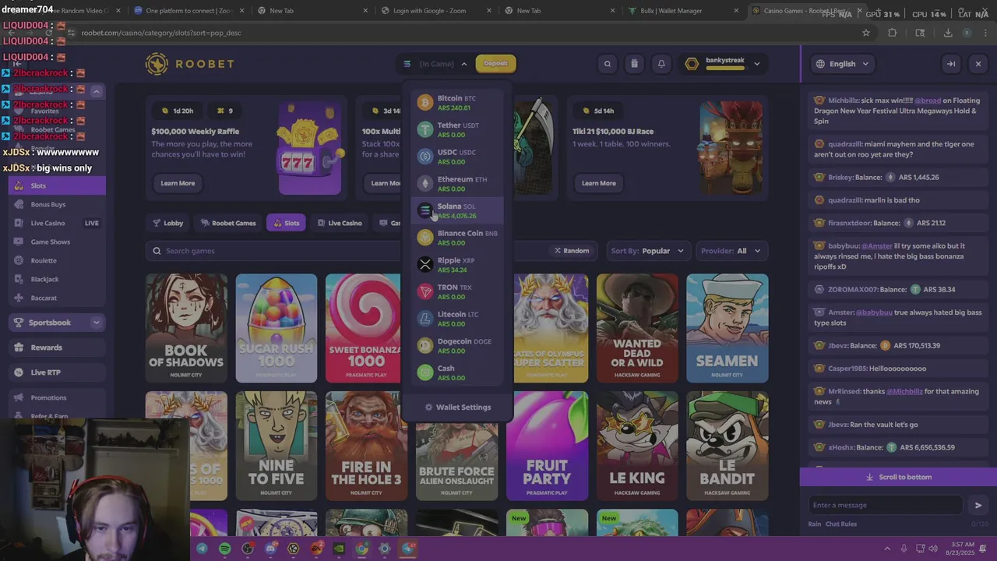997x561 pixels.
Task: Select the Dogecoin DOGE wallet
Action: (x=457, y=346)
